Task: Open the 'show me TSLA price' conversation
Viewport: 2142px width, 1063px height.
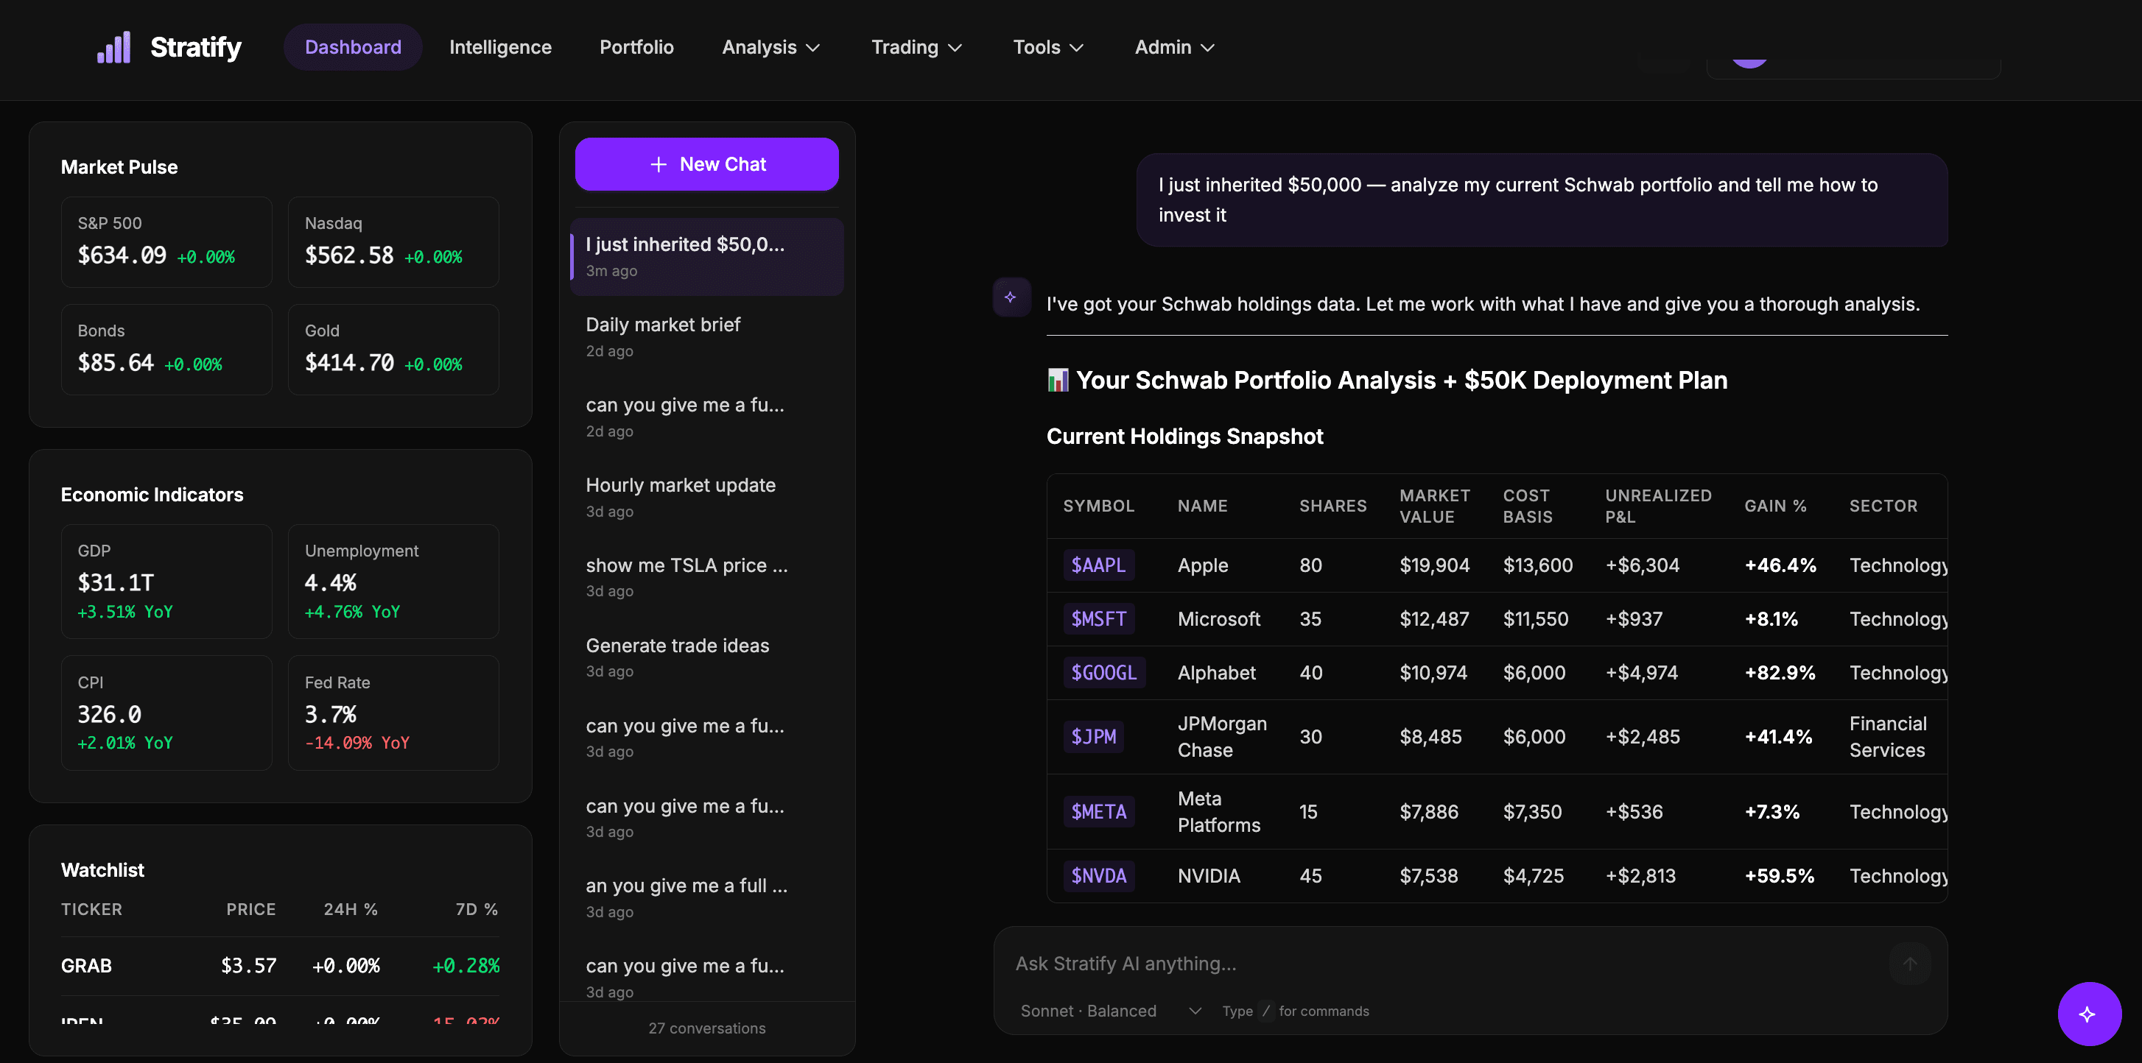Action: (706, 577)
